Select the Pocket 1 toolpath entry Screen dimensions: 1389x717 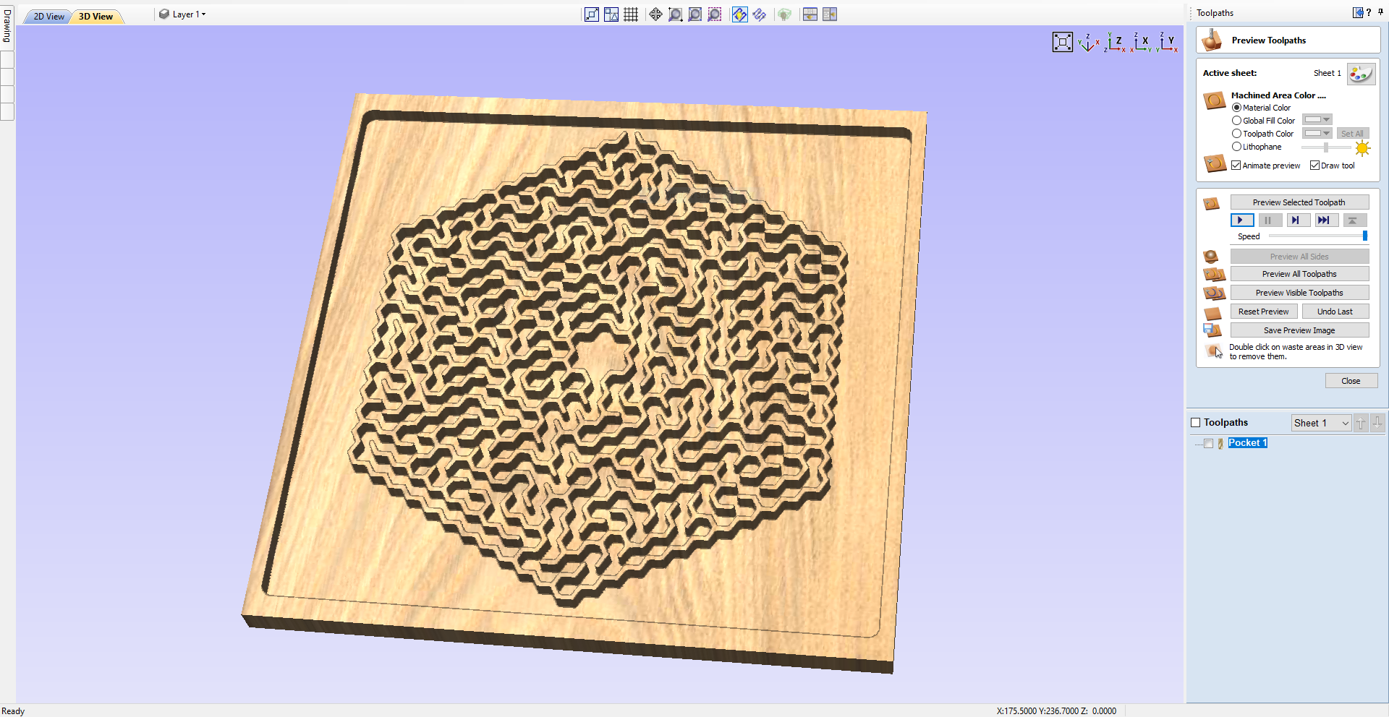1247,442
